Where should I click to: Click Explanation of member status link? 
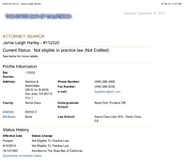[22, 156]
